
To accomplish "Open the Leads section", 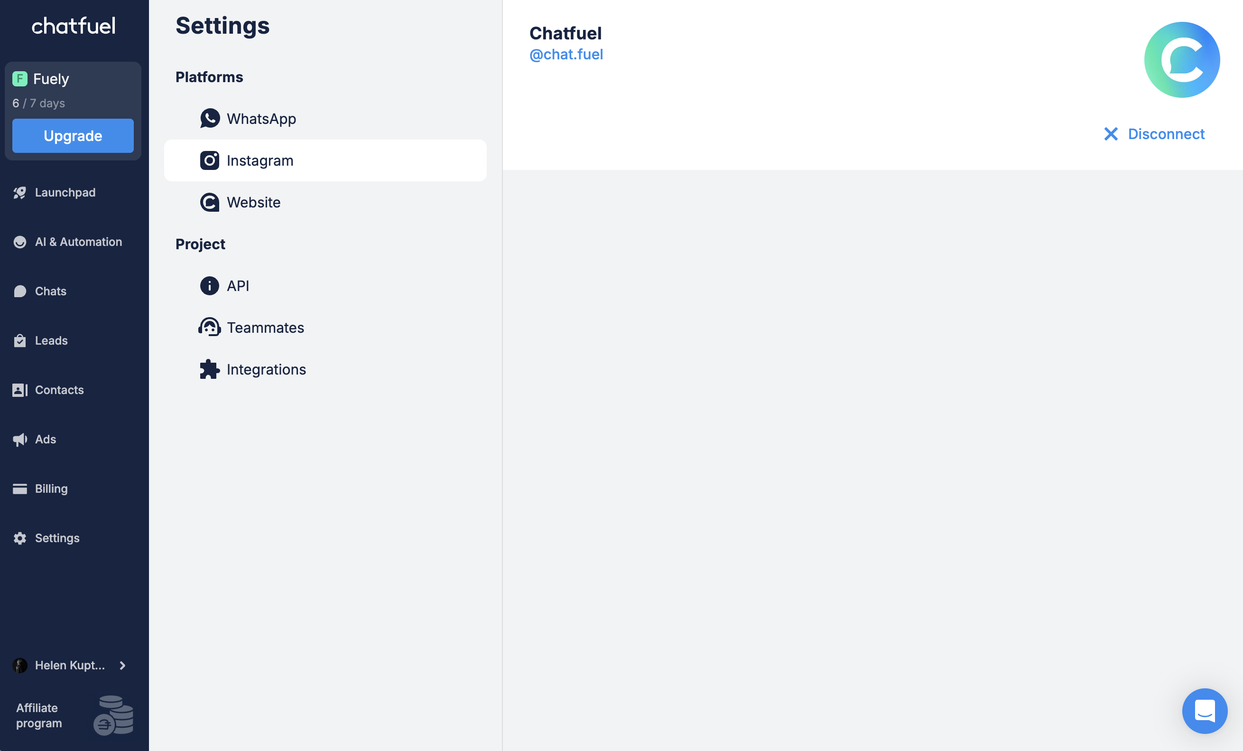I will click(x=51, y=341).
